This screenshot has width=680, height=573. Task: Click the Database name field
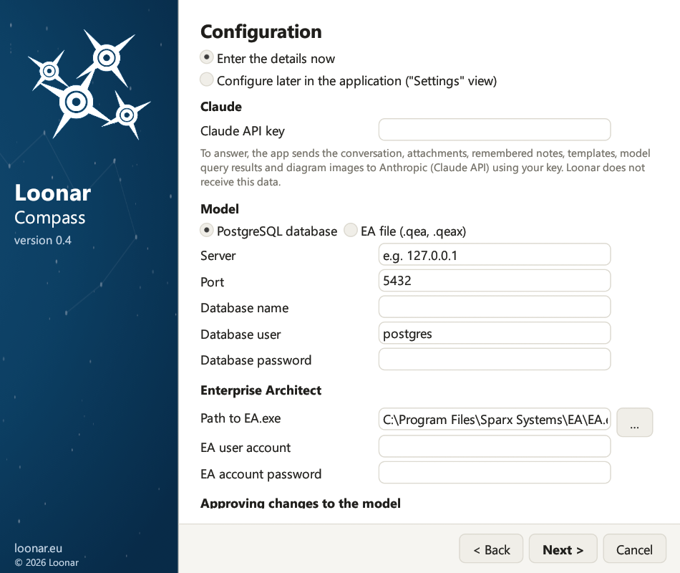pyautogui.click(x=495, y=307)
